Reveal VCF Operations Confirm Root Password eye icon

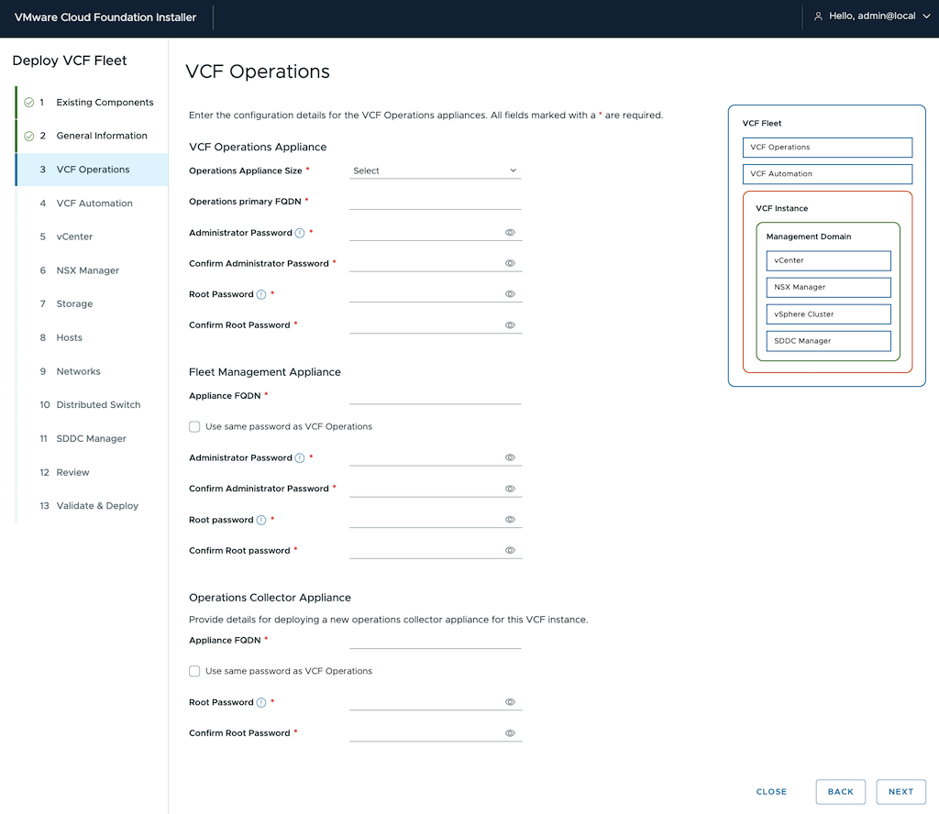(x=510, y=325)
